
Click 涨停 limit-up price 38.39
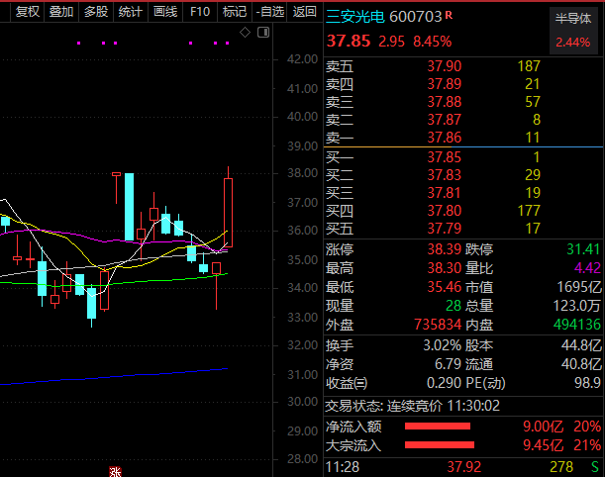point(445,249)
